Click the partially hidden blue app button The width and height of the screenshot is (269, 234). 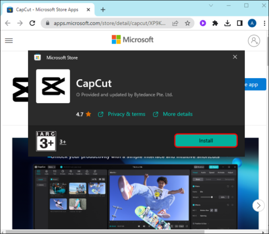pyautogui.click(x=255, y=84)
